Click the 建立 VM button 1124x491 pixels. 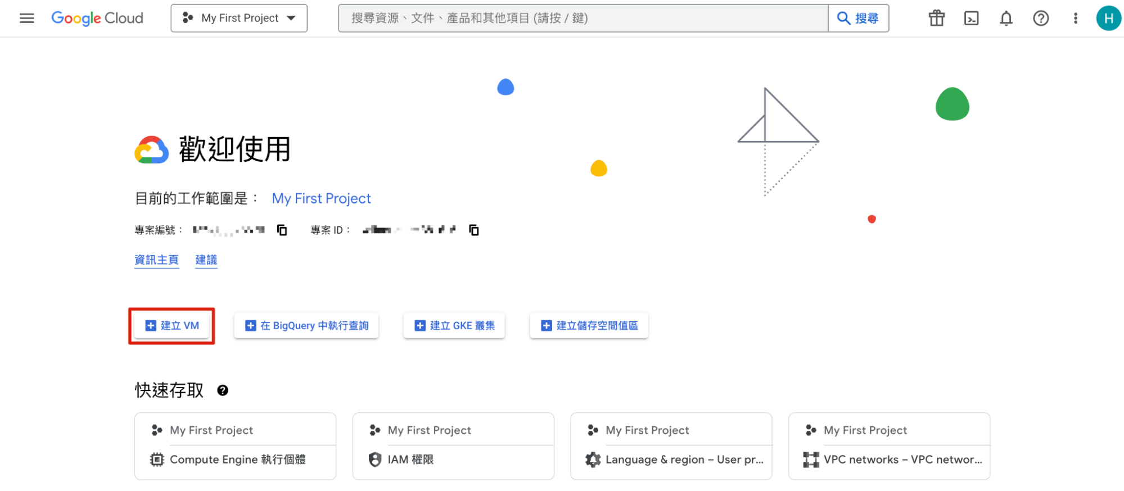pyautogui.click(x=172, y=326)
